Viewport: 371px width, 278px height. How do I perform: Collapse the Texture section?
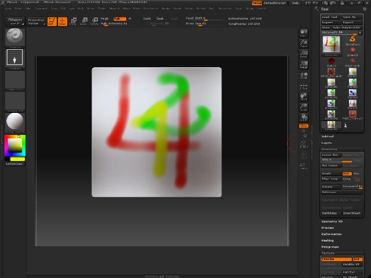coord(328,253)
